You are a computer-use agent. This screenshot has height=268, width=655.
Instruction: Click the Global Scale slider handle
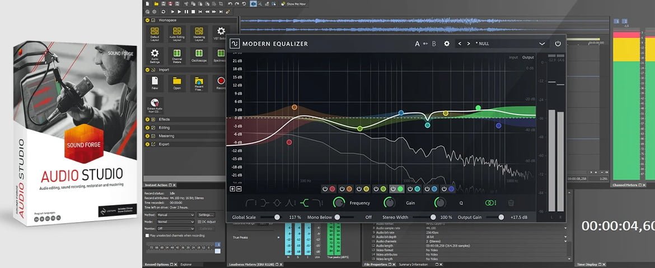pos(277,217)
